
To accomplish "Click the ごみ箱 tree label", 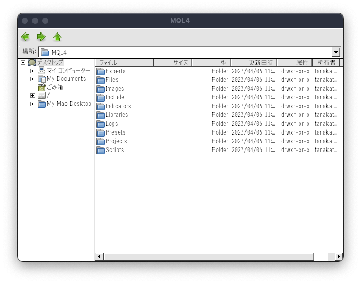I will tap(55, 87).
